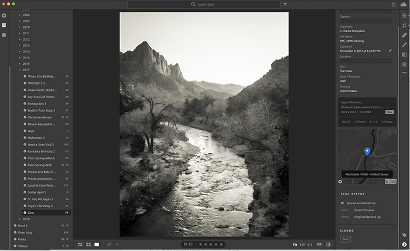The height and width of the screenshot is (251, 410).
Task: Open the Bodega Bay 3 album
Action: tap(46, 104)
